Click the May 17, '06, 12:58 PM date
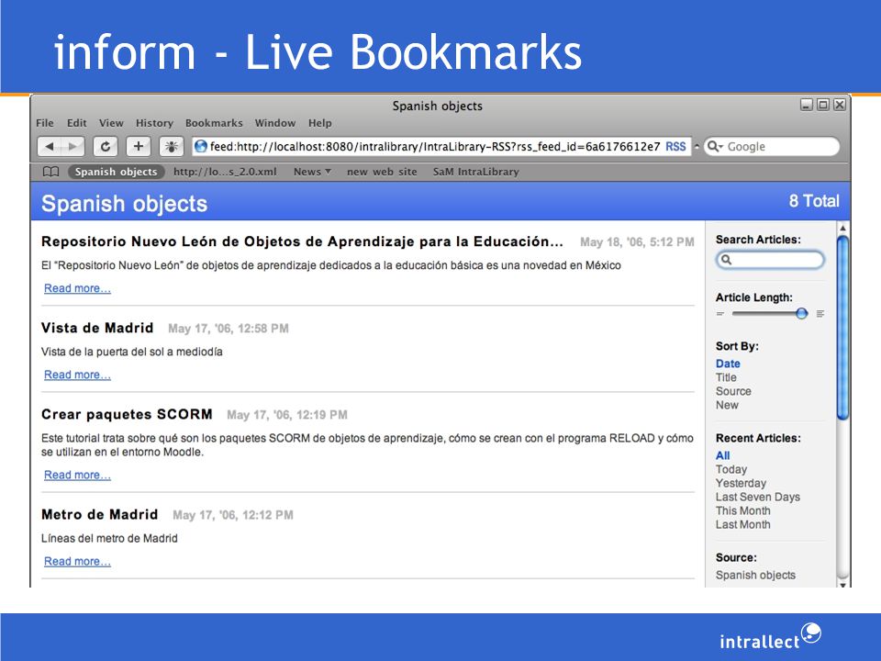 pos(229,329)
